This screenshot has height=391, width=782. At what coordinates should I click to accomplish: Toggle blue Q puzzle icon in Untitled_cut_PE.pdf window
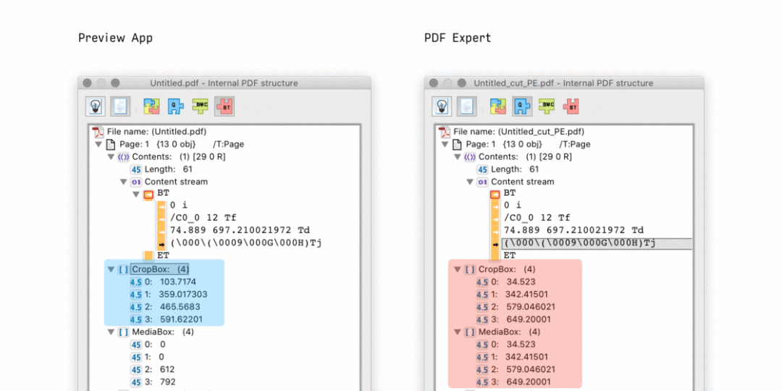522,106
